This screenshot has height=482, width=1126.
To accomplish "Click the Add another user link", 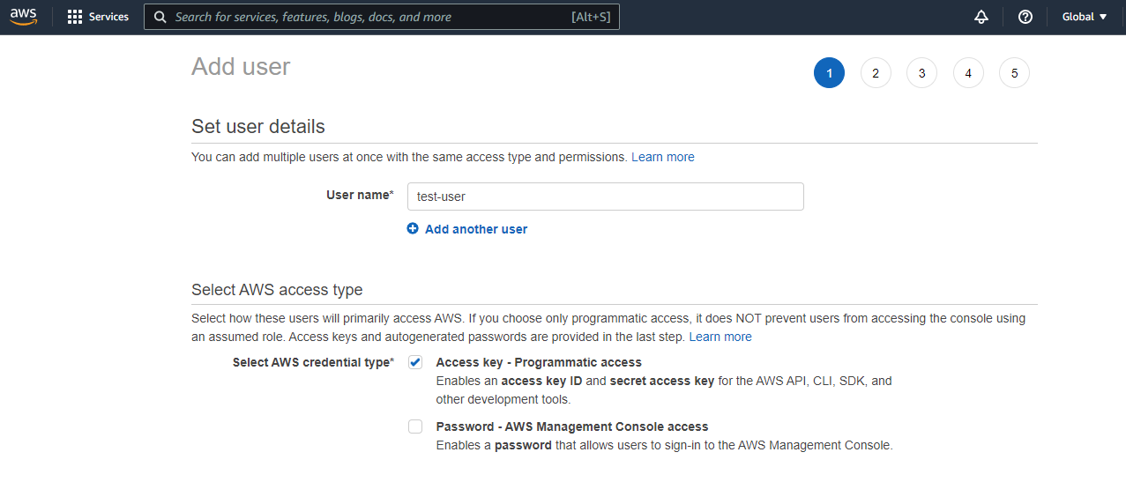I will pyautogui.click(x=476, y=229).
